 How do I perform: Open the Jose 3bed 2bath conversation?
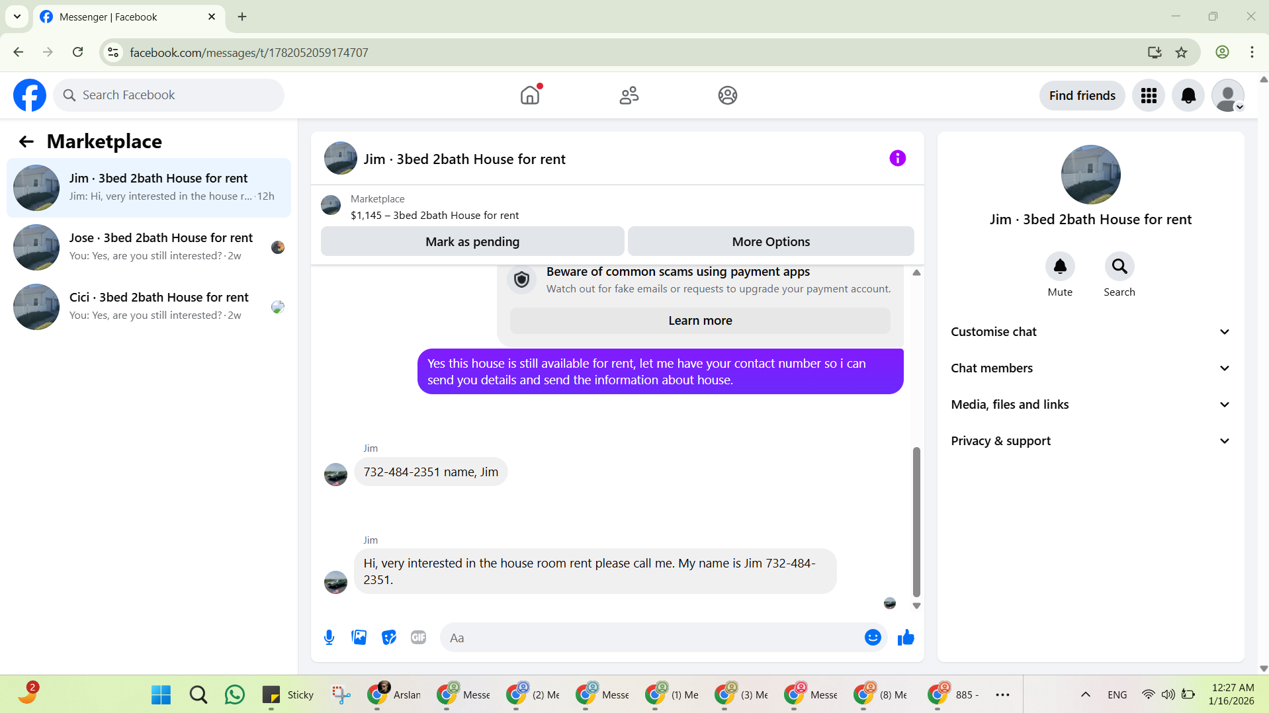tap(149, 247)
